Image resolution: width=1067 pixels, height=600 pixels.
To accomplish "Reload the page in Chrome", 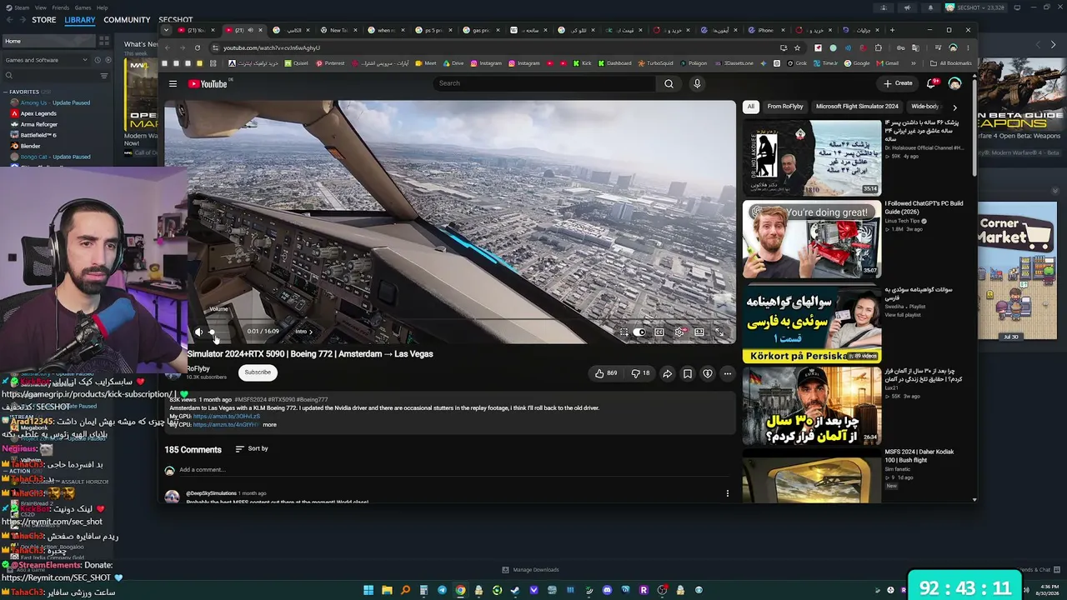I will (198, 47).
